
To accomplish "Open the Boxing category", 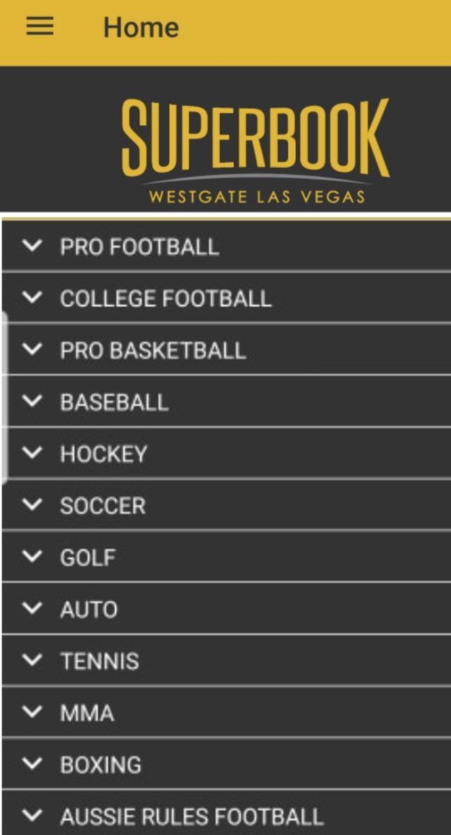I will tap(100, 765).
